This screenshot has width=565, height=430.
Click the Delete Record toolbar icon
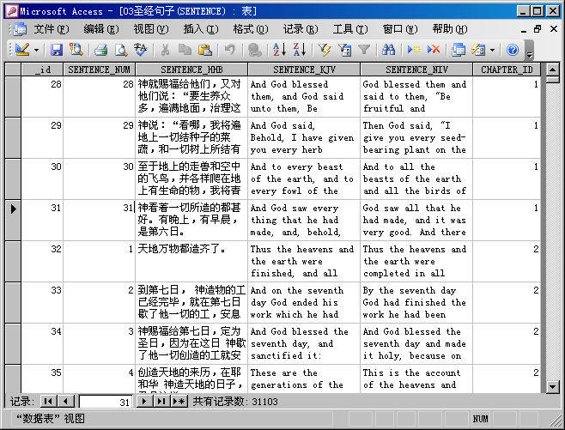[434, 49]
